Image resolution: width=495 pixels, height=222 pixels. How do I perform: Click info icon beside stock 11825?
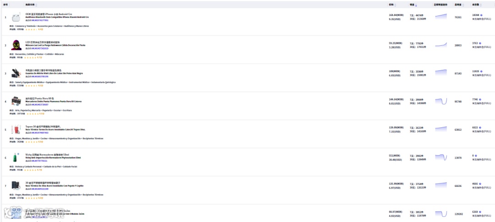point(482,71)
